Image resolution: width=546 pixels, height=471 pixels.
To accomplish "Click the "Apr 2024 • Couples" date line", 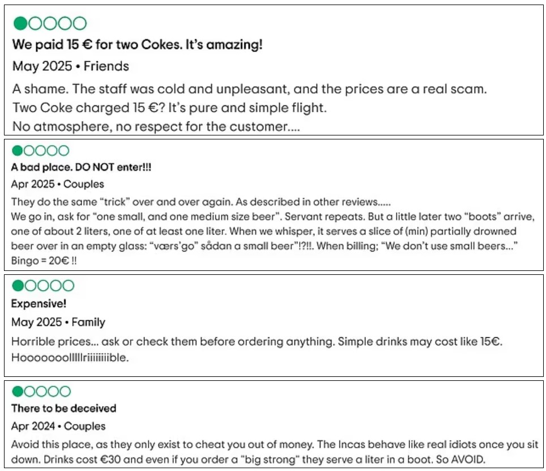I will [58, 426].
